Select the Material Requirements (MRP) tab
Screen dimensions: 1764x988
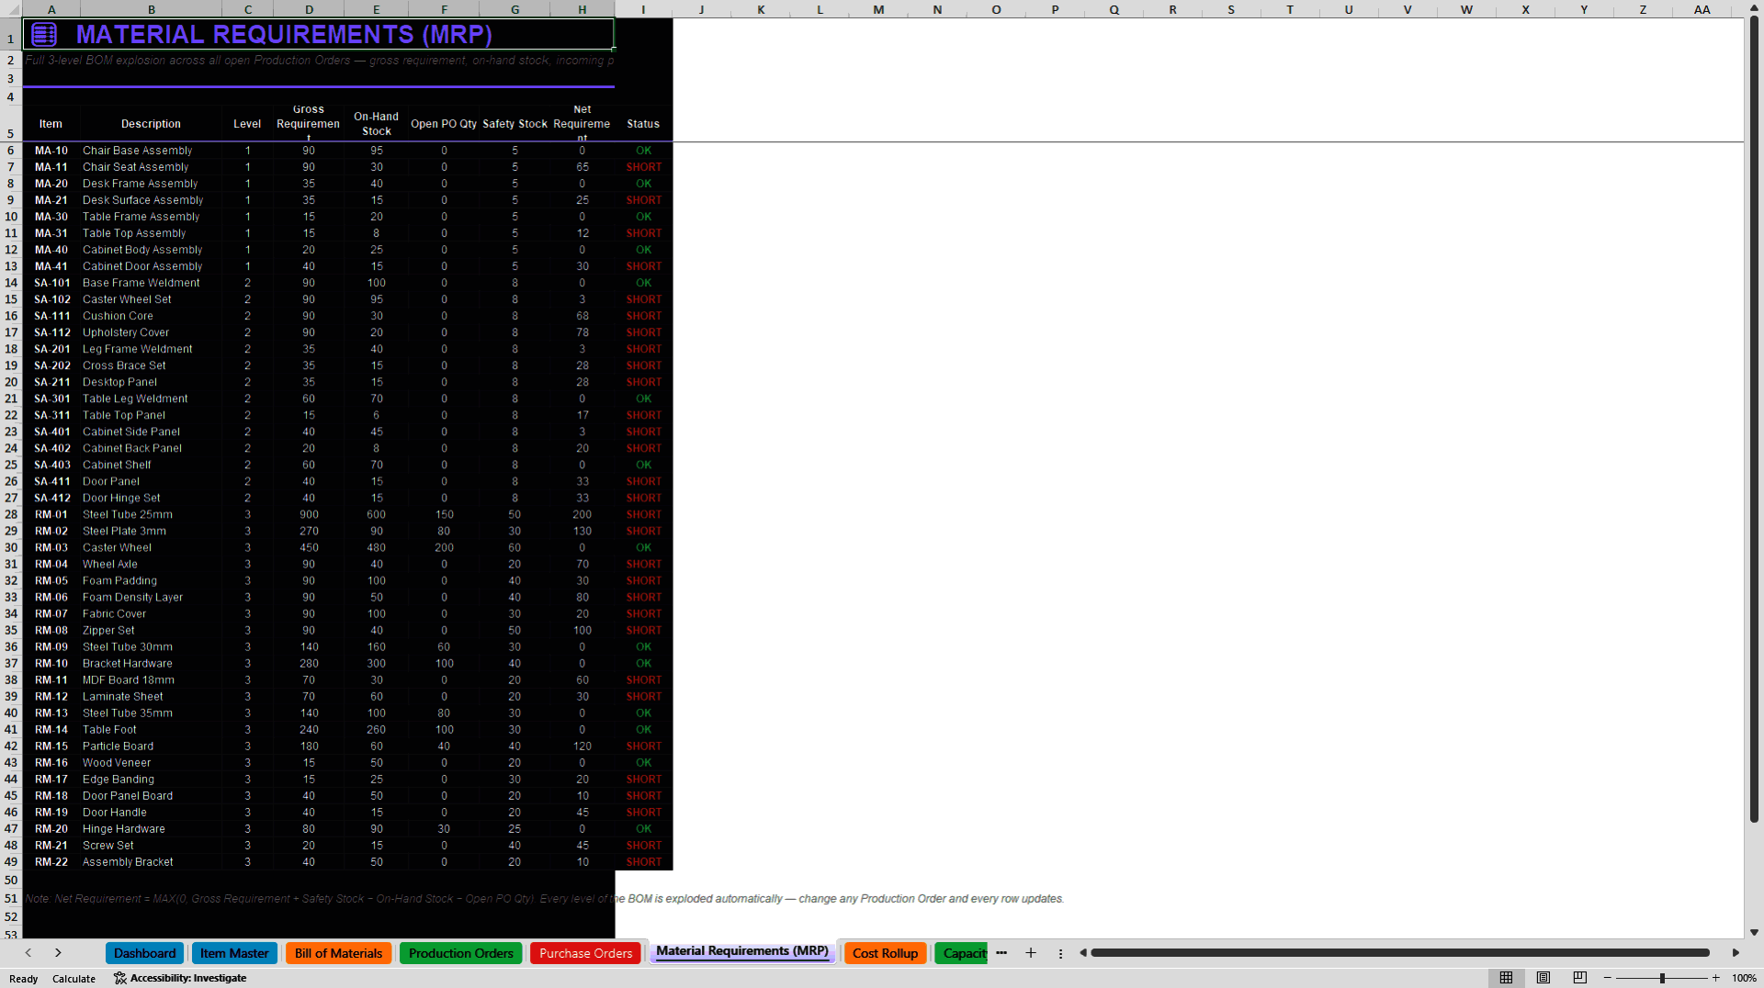(x=742, y=951)
